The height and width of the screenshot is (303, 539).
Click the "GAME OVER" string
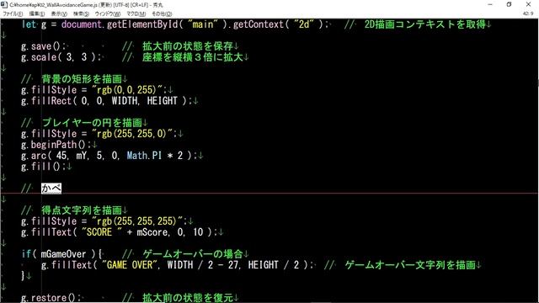click(x=129, y=265)
